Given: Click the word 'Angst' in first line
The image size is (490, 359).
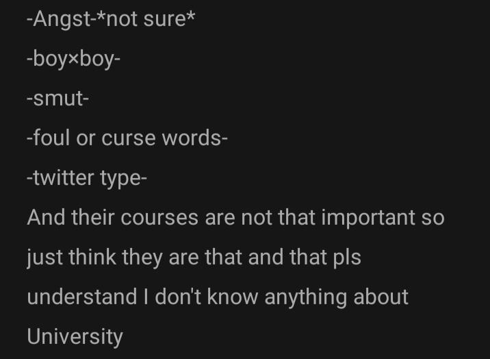Looking at the screenshot, I should pyautogui.click(x=62, y=19).
